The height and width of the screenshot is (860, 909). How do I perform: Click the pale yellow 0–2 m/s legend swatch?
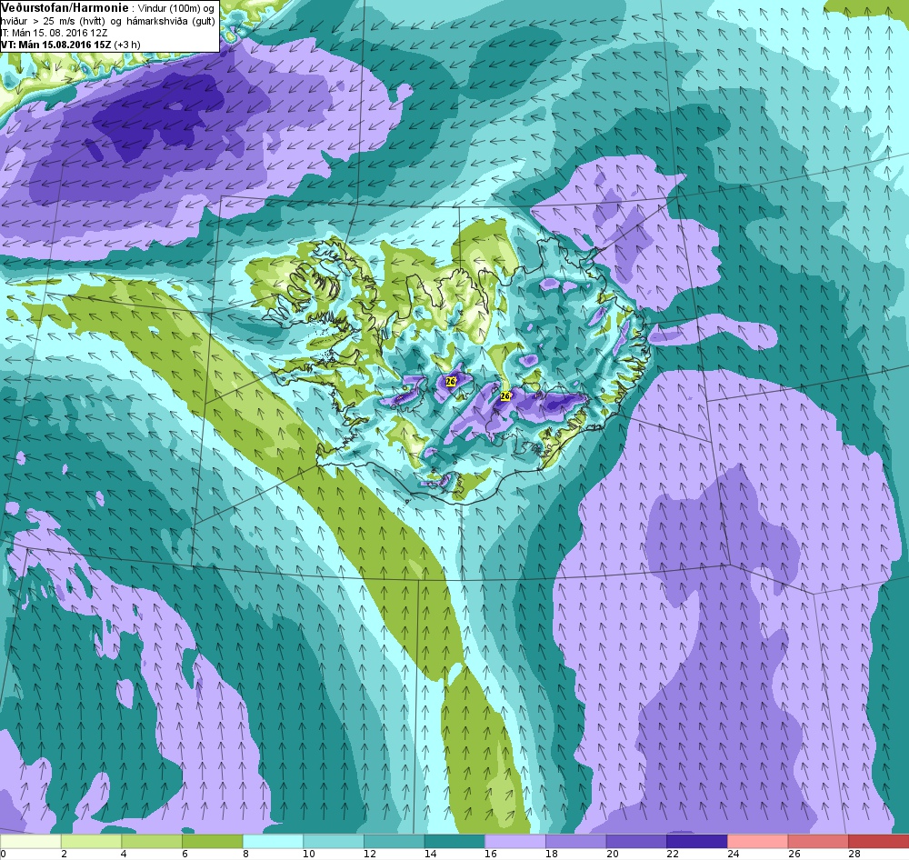30,841
